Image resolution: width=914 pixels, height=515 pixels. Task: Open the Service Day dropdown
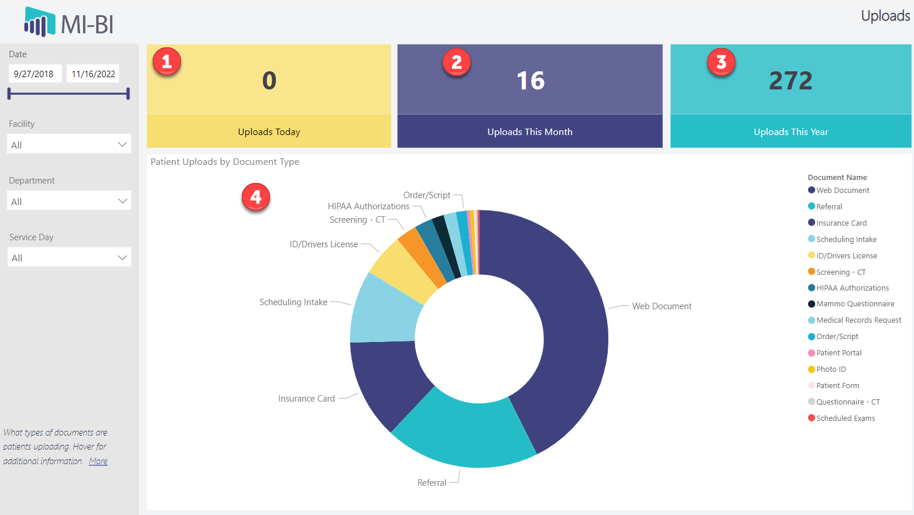69,258
